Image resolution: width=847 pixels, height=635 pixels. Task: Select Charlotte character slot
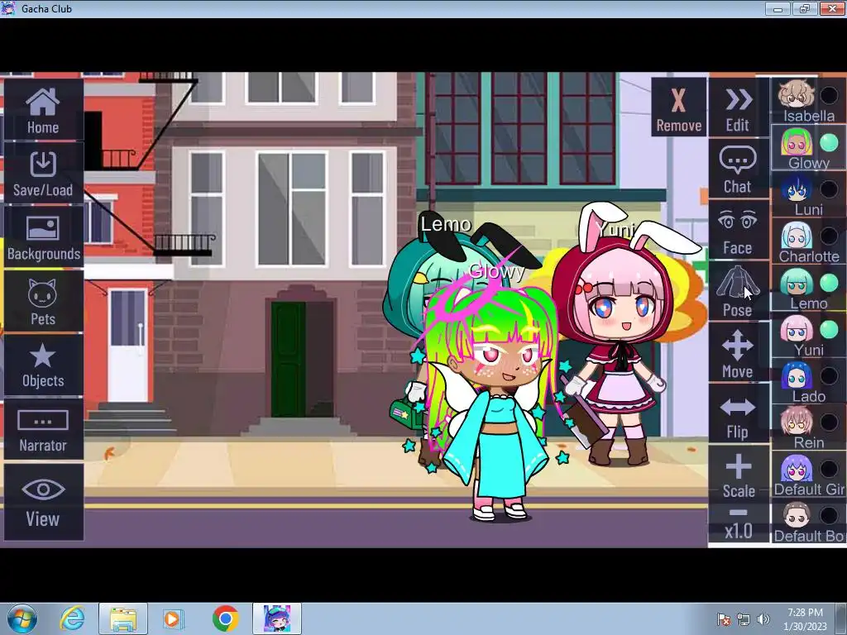(x=809, y=241)
